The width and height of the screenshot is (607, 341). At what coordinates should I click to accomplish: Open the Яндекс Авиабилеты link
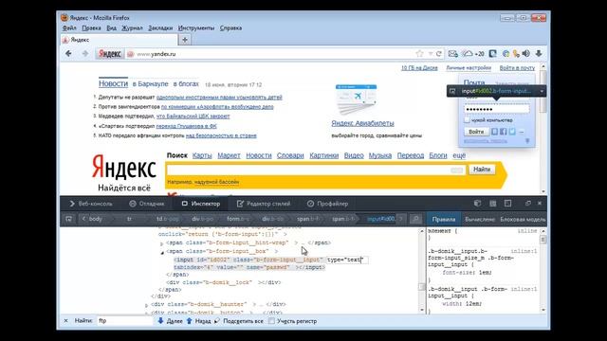click(362, 123)
